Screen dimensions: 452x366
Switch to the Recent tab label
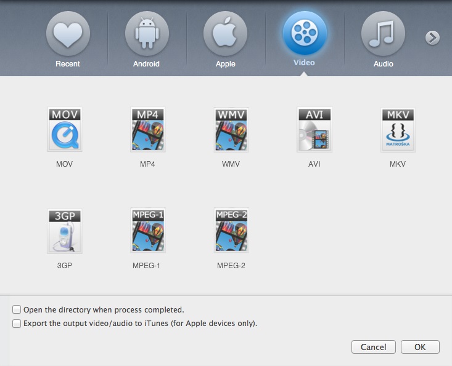[68, 64]
